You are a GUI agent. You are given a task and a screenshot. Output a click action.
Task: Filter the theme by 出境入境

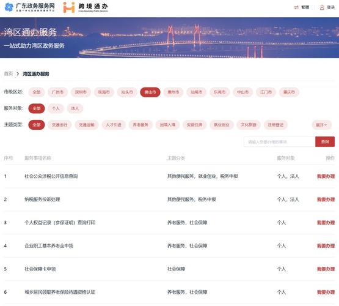click(167, 125)
